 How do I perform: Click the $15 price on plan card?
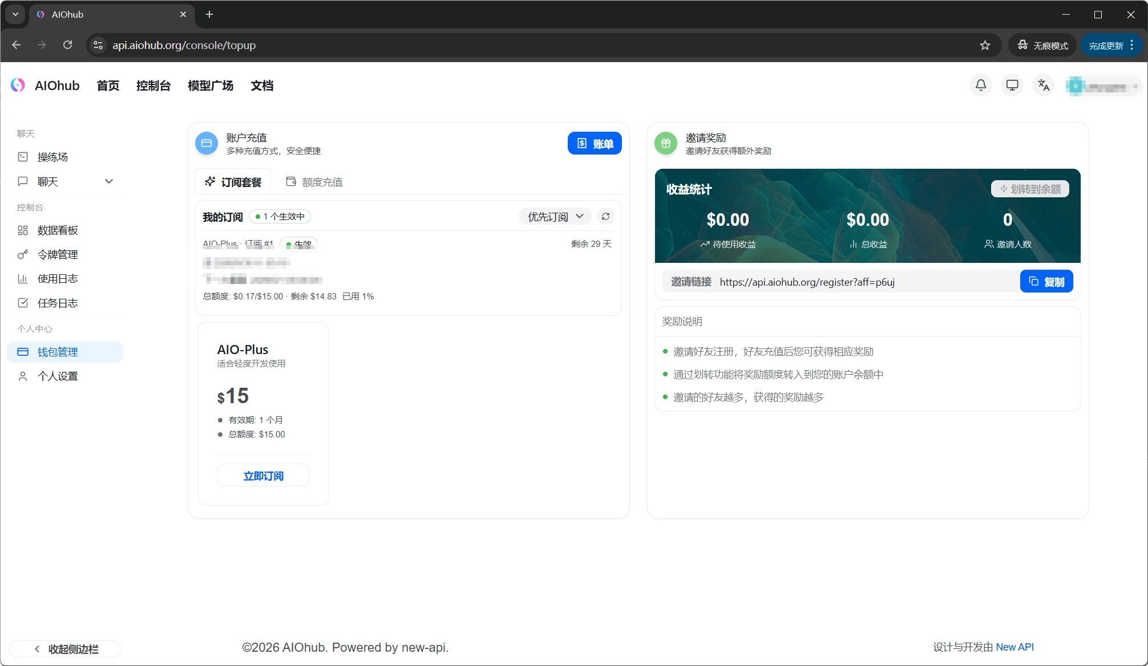[x=233, y=396]
